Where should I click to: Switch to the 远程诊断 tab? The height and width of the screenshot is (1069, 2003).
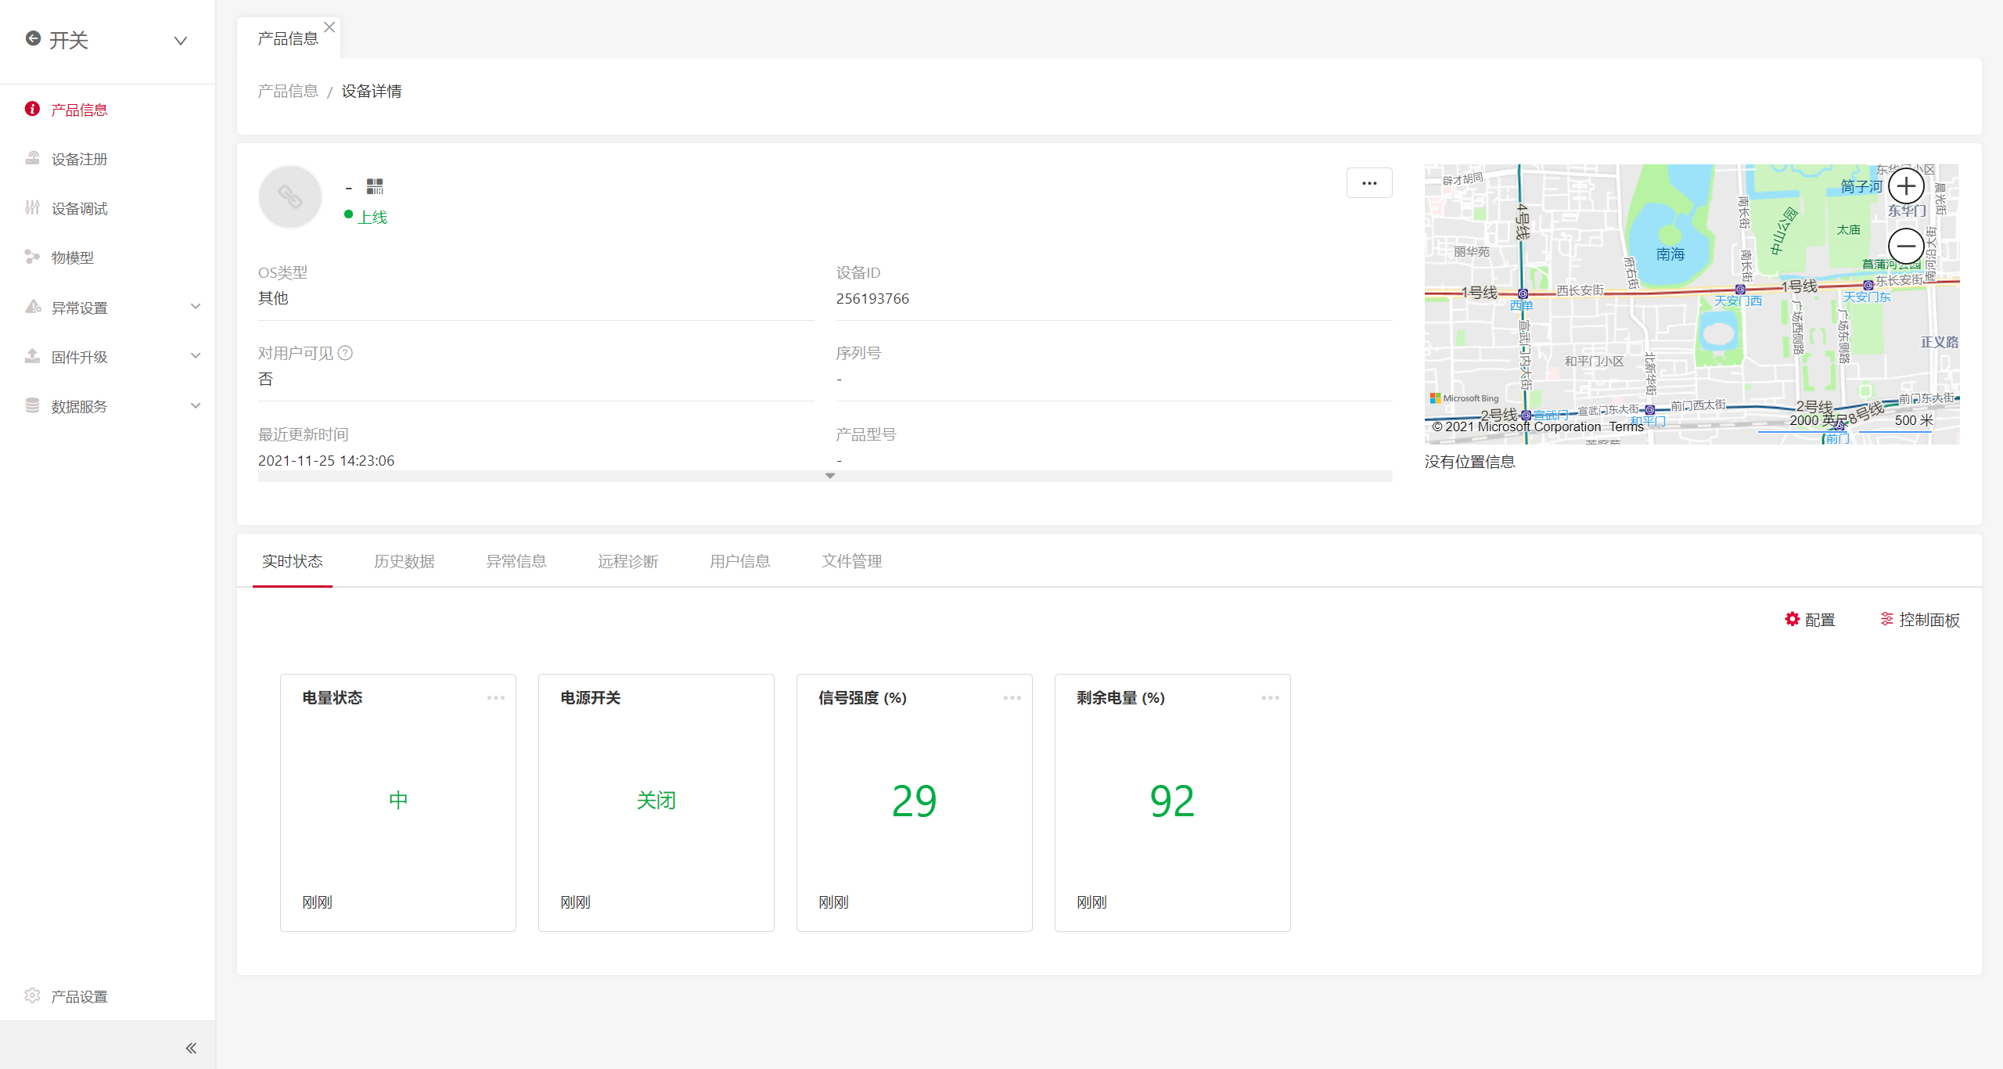pyautogui.click(x=628, y=561)
